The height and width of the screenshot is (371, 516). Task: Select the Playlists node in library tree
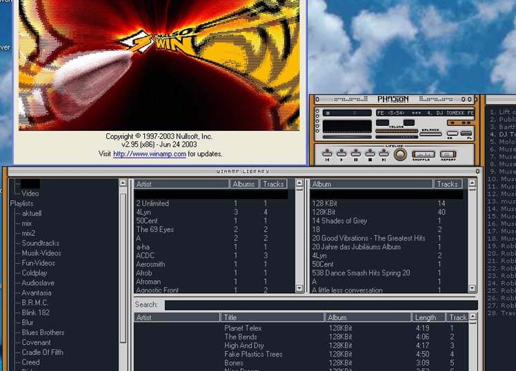pos(21,204)
